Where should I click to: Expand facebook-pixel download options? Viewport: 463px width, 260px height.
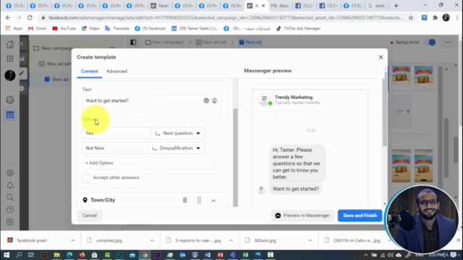coord(72,240)
